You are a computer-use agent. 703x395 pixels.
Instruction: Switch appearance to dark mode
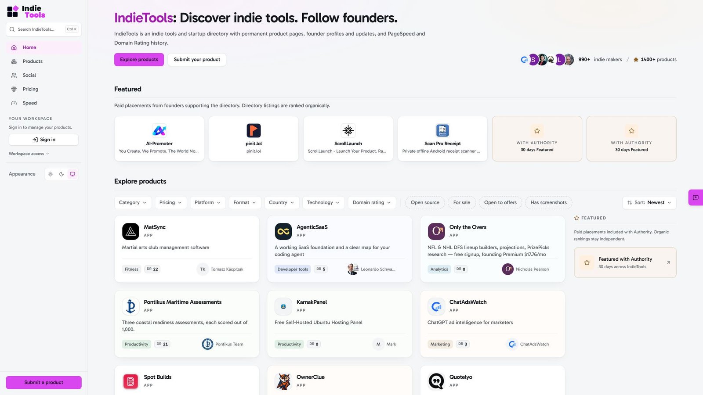pos(62,174)
